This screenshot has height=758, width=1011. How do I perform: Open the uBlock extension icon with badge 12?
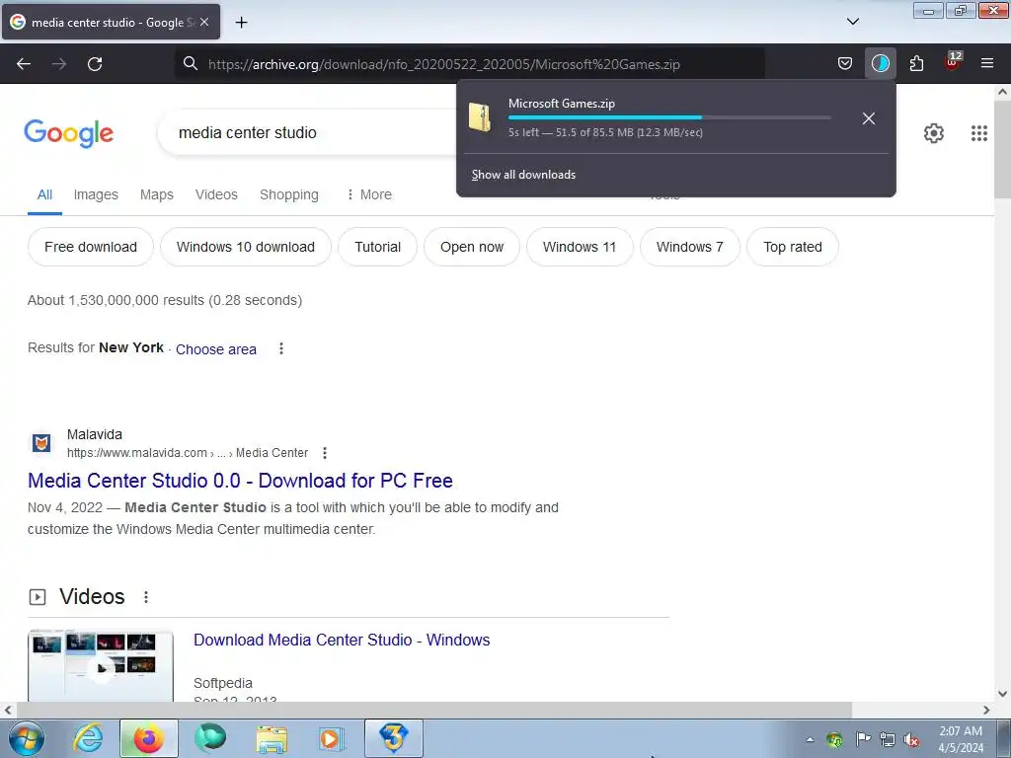tap(953, 62)
